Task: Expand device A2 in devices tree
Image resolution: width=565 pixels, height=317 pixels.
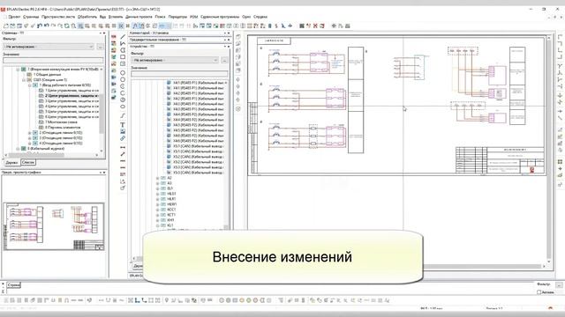Action: point(157,178)
